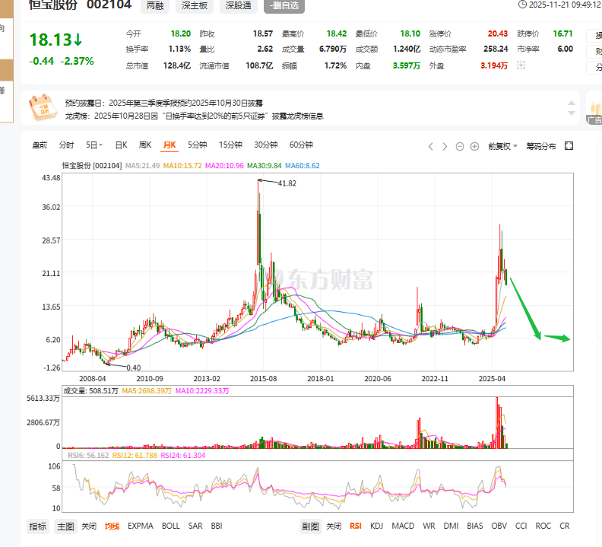Select RSI sub chart indicator
Screen dimensions: 602x547
[356, 526]
